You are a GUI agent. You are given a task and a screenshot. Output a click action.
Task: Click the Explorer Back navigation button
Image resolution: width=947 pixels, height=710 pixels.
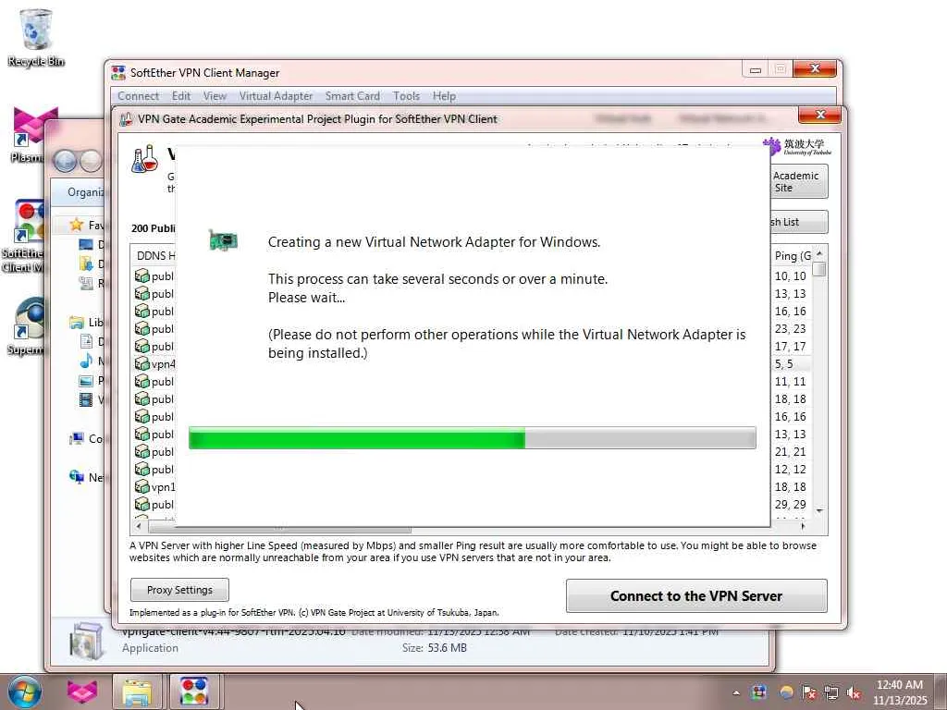coord(65,161)
